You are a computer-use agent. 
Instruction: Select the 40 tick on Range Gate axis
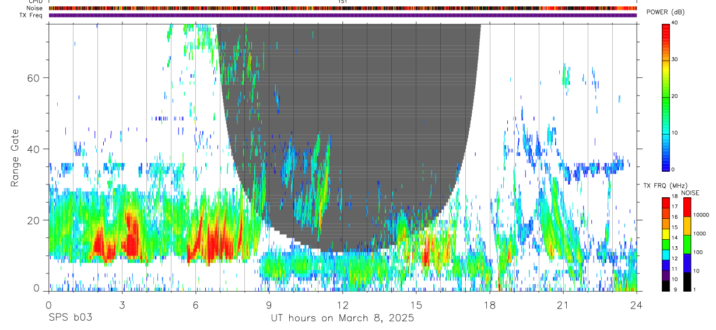click(x=34, y=149)
